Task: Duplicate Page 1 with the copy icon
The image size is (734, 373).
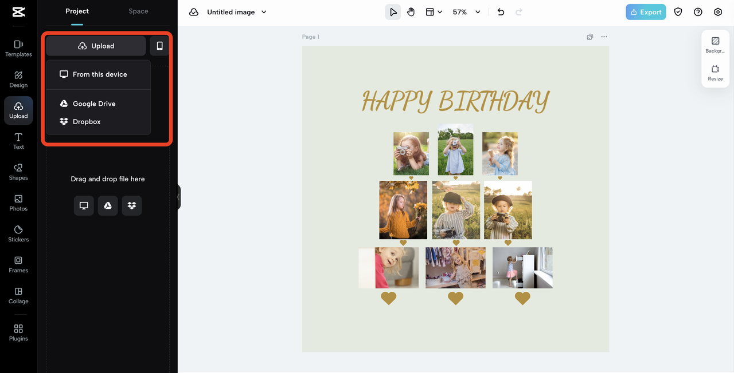Action: pos(590,37)
